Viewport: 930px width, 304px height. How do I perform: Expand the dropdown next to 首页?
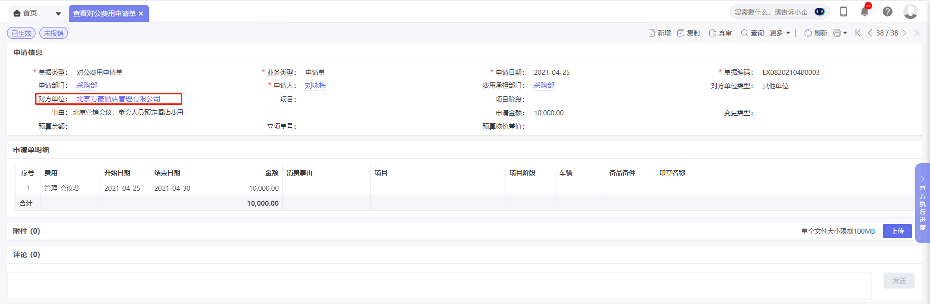click(x=58, y=13)
